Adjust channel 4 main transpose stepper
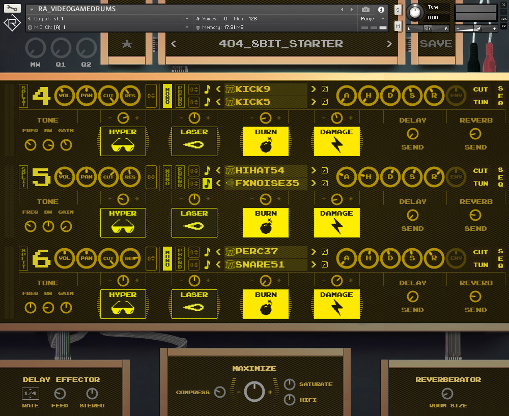 coord(151,96)
